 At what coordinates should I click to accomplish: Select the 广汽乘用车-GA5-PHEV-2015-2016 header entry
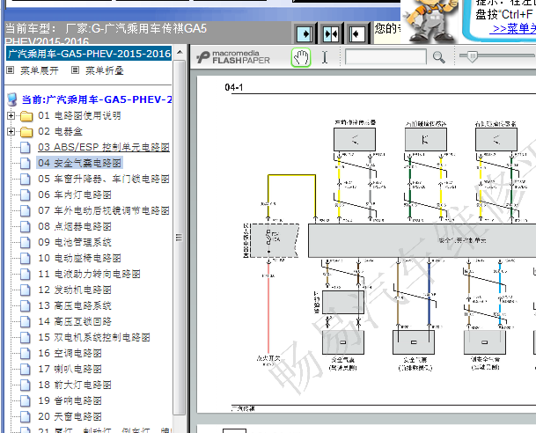point(89,54)
